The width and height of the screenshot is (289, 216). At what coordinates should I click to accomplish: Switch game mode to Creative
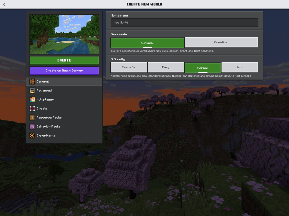pyautogui.click(x=221, y=42)
